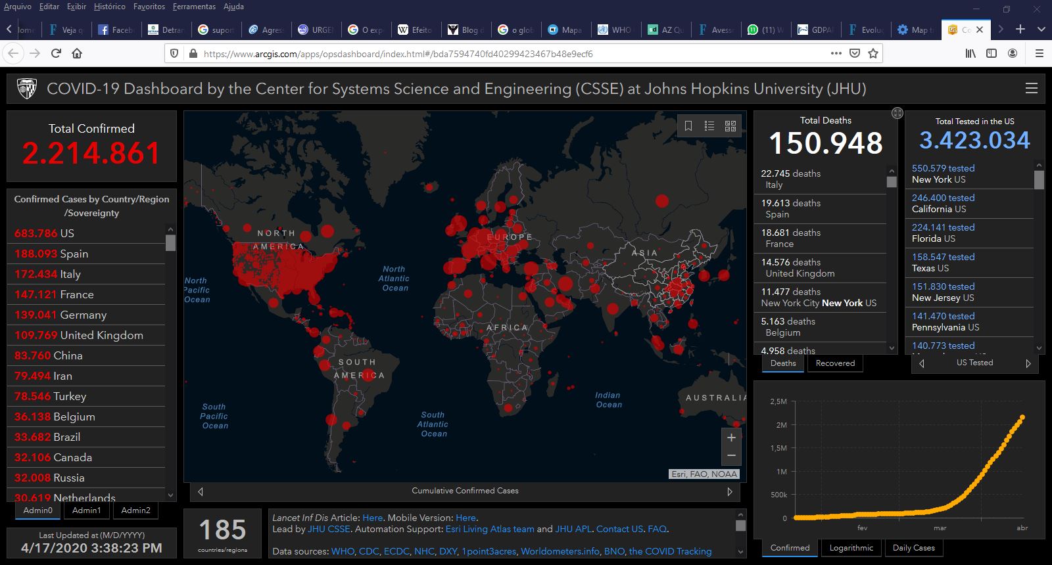Select the 22.745 deaths Italy entry
The image size is (1052, 565).
pos(820,179)
